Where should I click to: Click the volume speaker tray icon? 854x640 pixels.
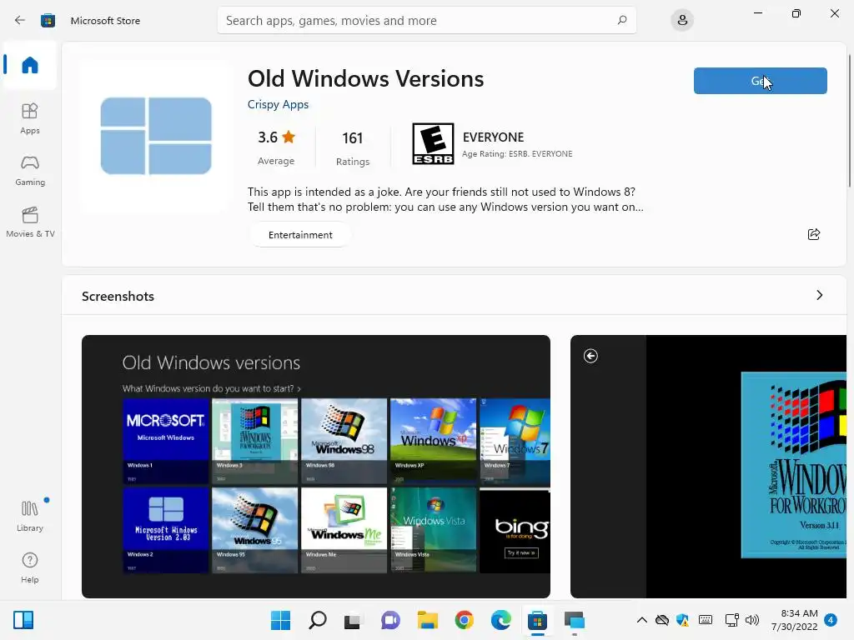pos(752,620)
